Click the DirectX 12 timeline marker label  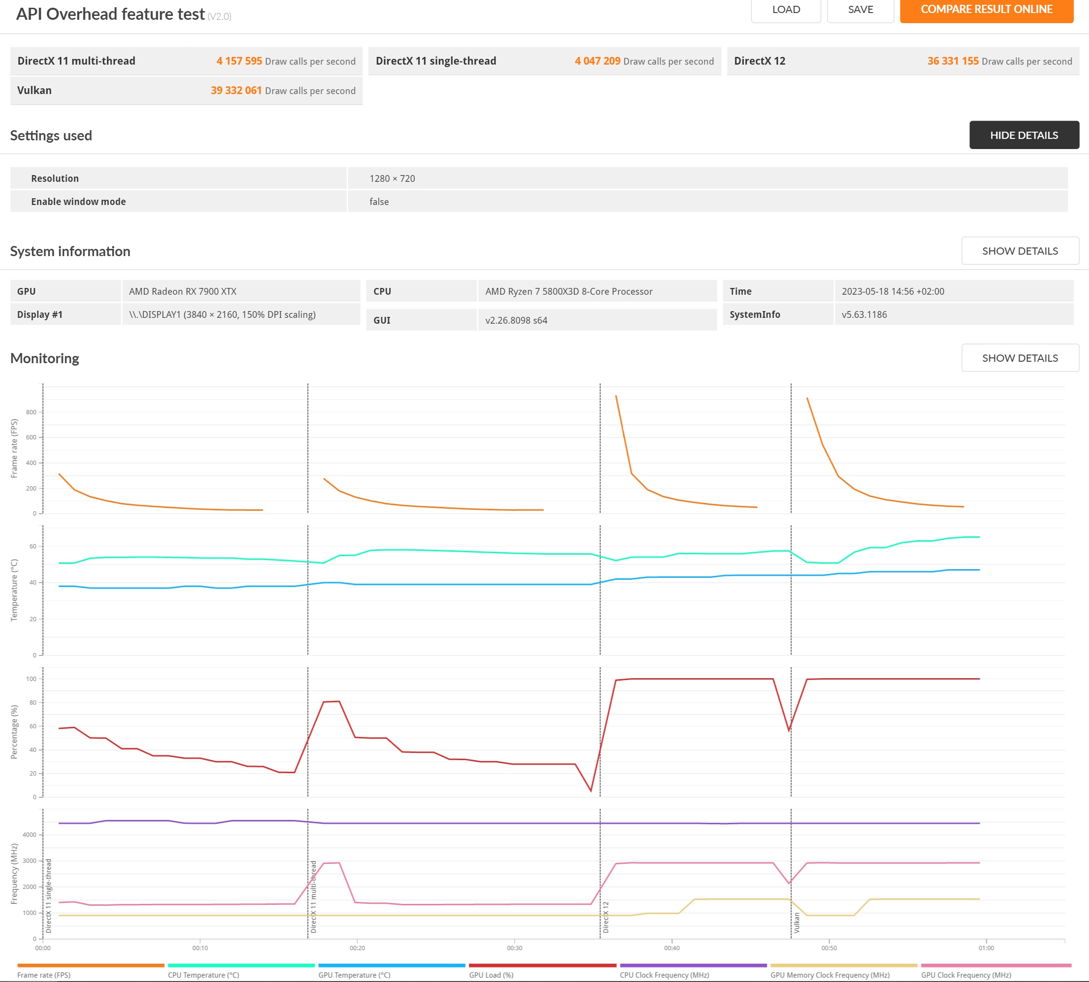[x=606, y=917]
